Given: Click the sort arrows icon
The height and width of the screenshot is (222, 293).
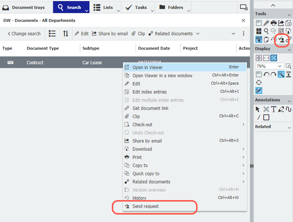Looking at the screenshot, I should (x=66, y=34).
